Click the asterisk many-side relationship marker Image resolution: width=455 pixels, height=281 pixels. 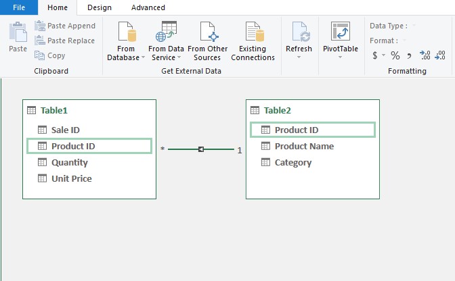162,149
